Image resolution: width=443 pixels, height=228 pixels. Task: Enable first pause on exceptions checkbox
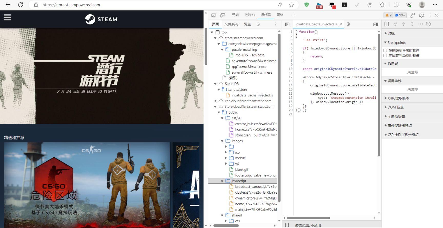tap(385, 50)
